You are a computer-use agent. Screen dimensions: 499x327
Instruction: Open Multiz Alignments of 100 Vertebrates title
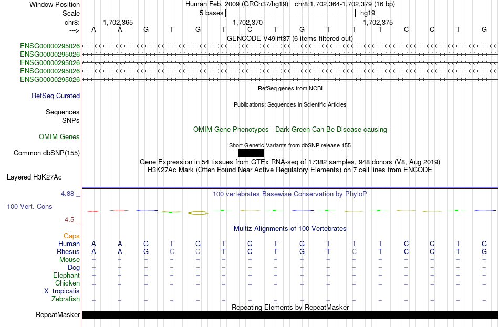pos(290,229)
